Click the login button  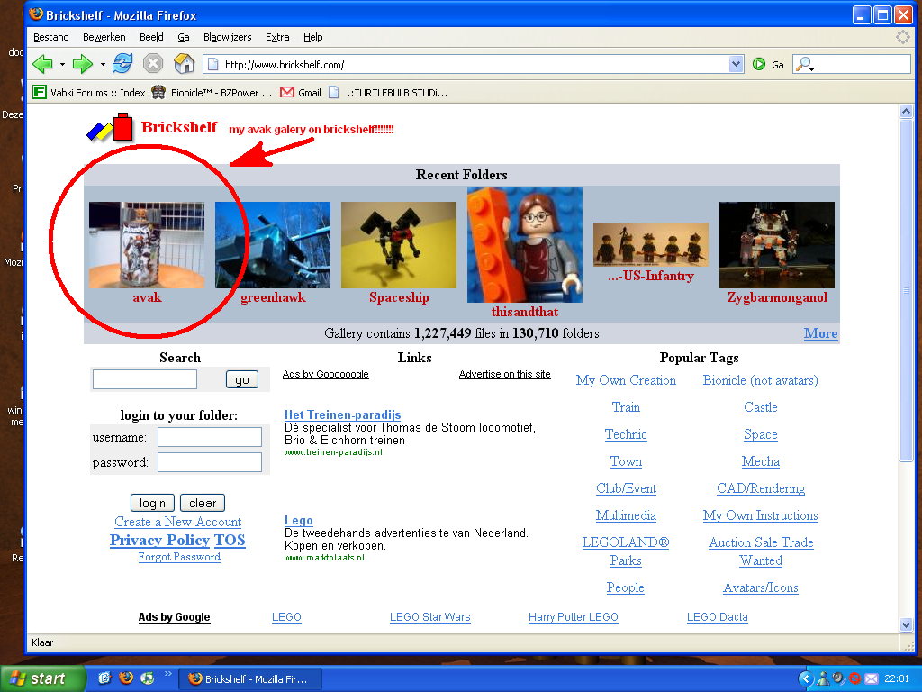point(152,503)
